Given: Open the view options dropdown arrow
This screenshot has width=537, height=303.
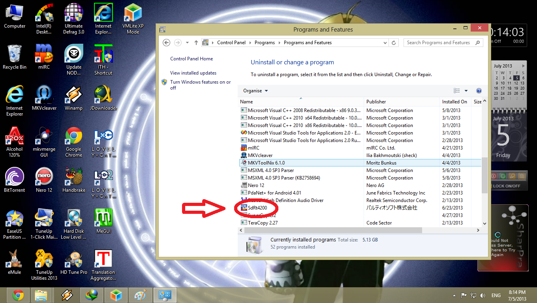Looking at the screenshot, I should [466, 91].
